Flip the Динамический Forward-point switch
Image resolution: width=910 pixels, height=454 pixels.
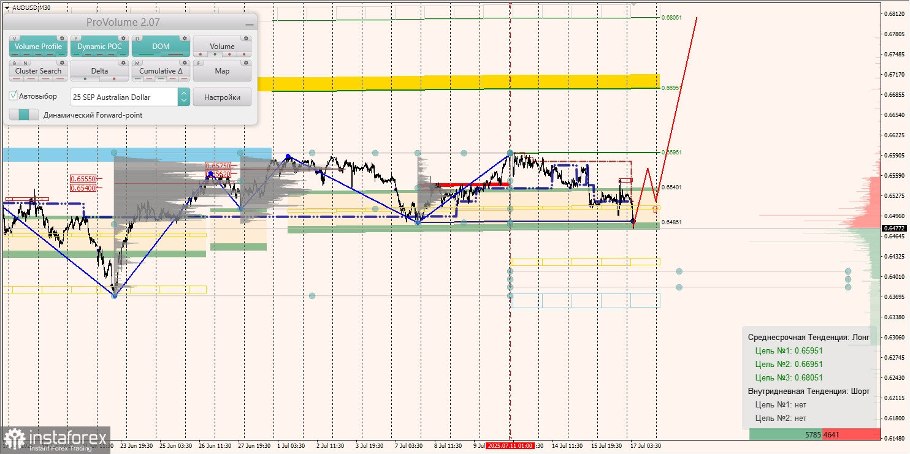pyautogui.click(x=24, y=115)
